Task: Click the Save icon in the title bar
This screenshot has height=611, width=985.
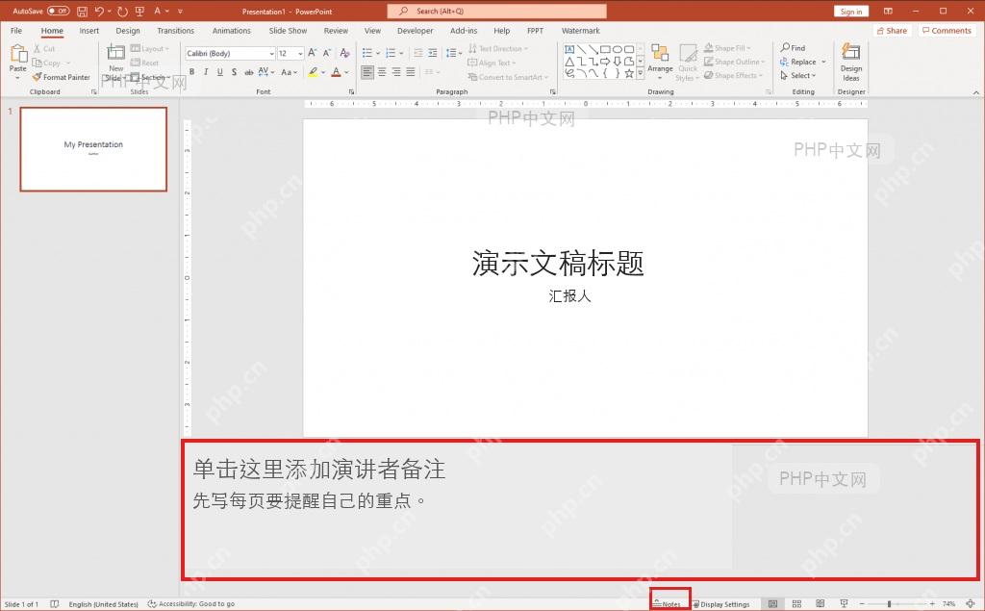Action: coord(82,12)
